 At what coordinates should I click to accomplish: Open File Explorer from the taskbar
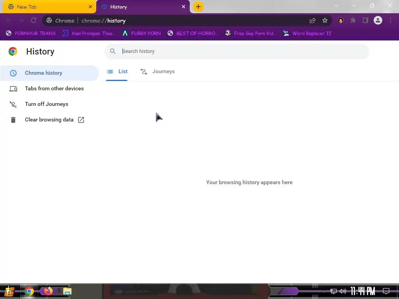point(67,291)
